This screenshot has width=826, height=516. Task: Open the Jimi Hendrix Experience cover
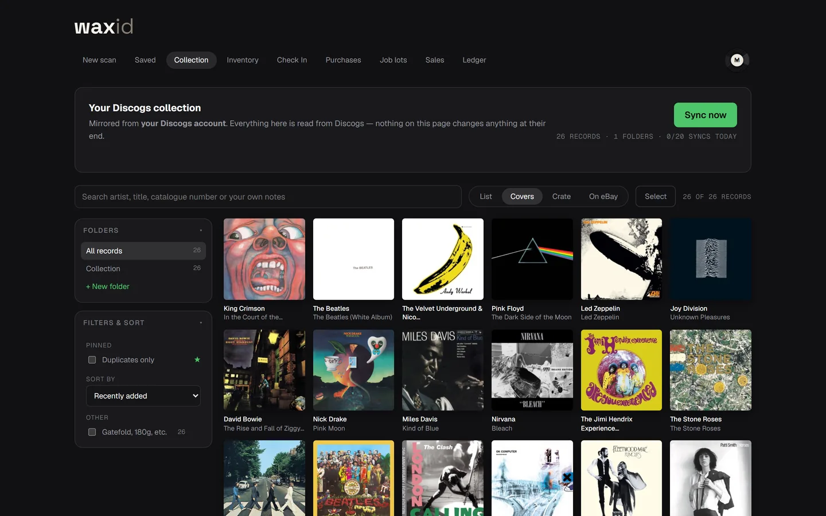tap(621, 370)
